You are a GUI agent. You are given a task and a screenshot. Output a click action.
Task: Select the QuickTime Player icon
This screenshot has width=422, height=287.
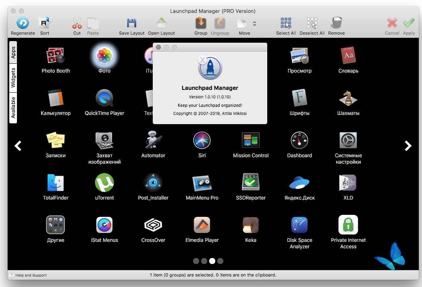104,98
